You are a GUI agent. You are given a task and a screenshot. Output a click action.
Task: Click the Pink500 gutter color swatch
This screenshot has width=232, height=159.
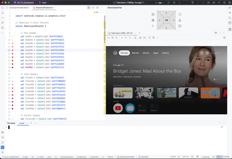pyautogui.click(x=13, y=95)
